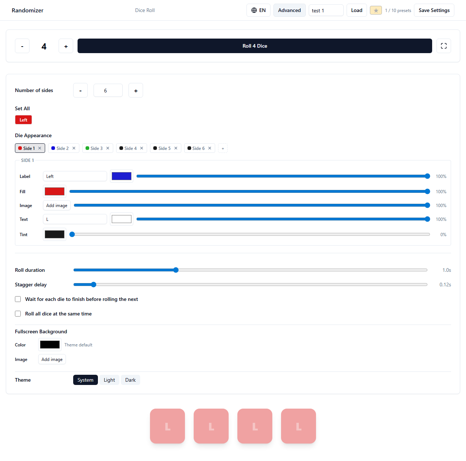Remove Side 6 with its X icon
This screenshot has width=466, height=461.
(x=210, y=148)
